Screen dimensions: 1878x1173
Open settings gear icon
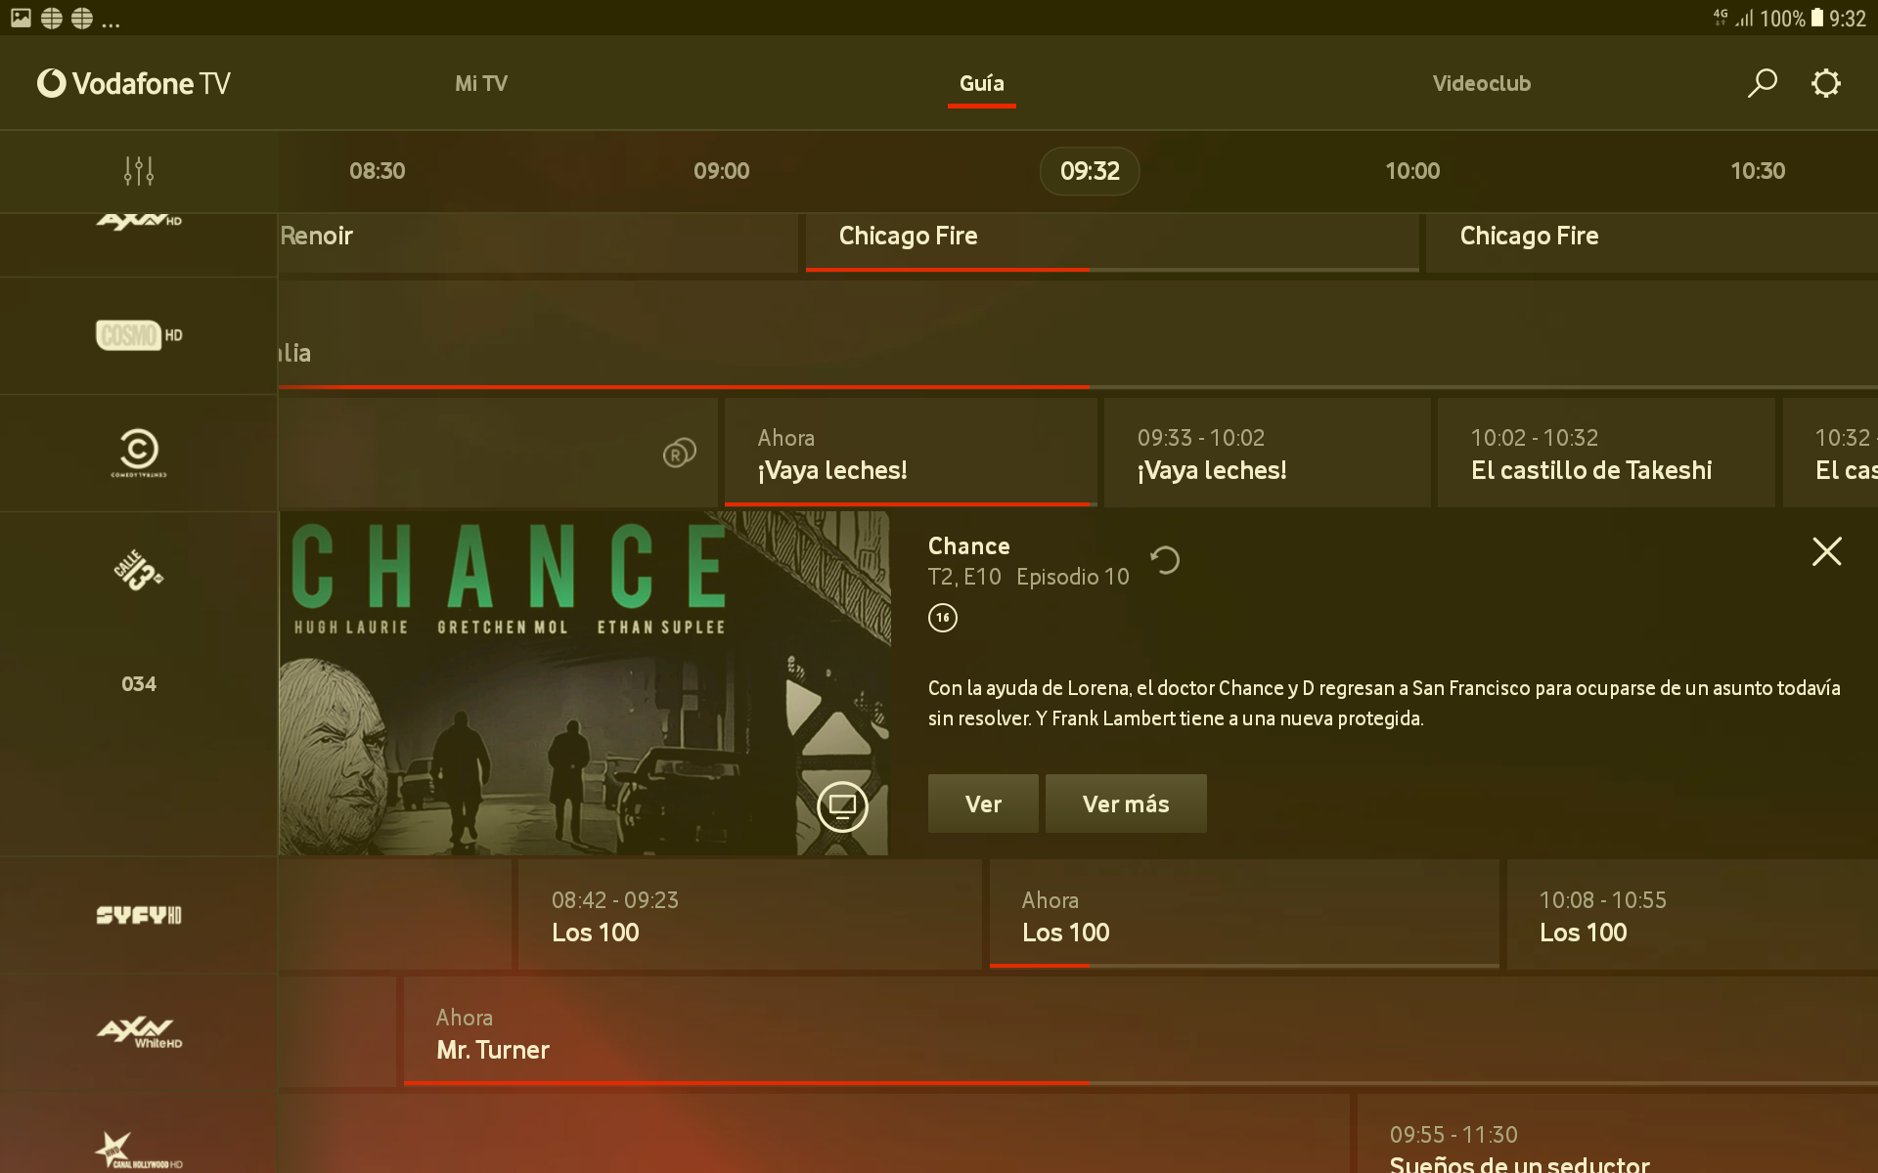tap(1825, 83)
